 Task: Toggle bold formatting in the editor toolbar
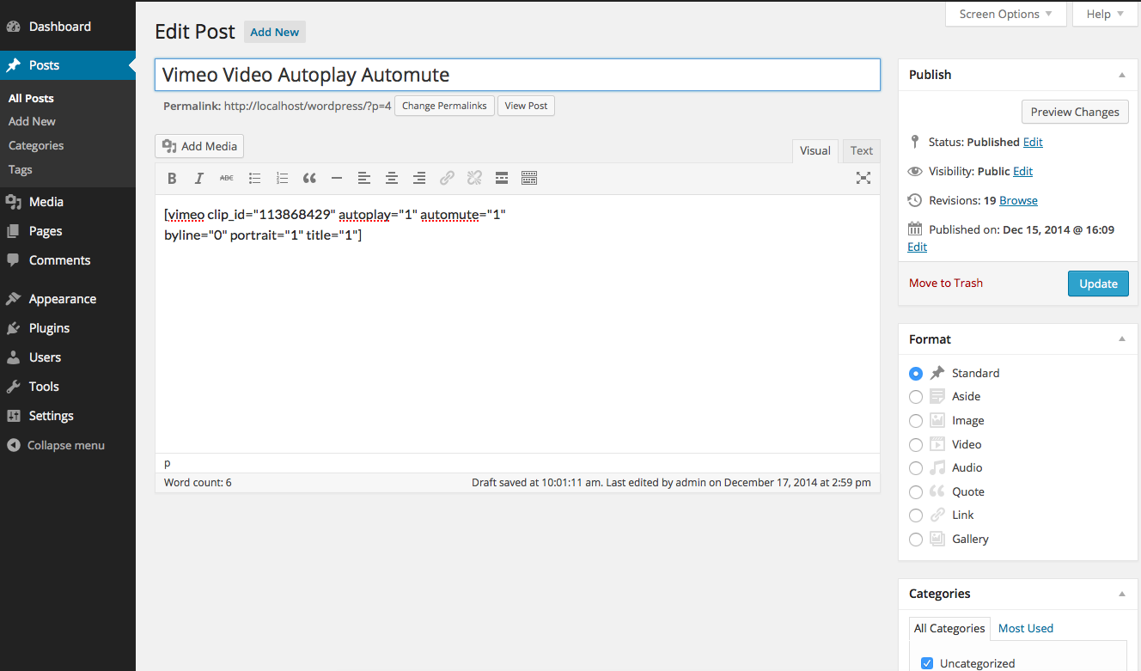click(172, 178)
